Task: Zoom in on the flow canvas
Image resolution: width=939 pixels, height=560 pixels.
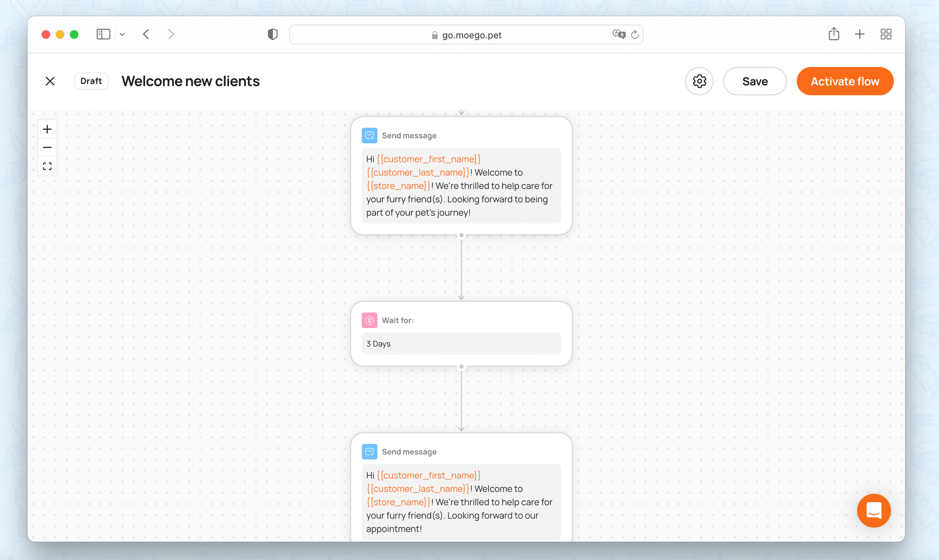Action: click(47, 129)
